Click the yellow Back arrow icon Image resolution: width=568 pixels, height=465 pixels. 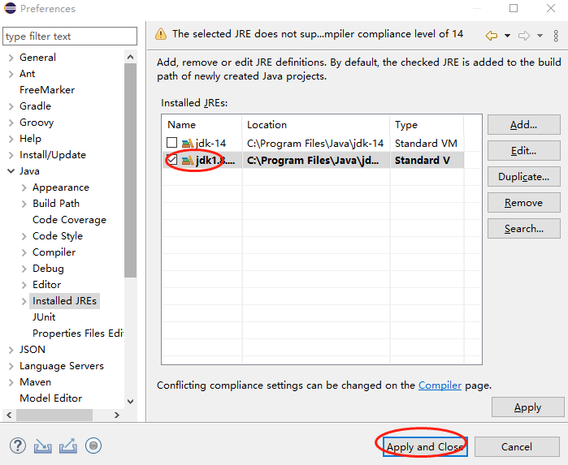492,35
